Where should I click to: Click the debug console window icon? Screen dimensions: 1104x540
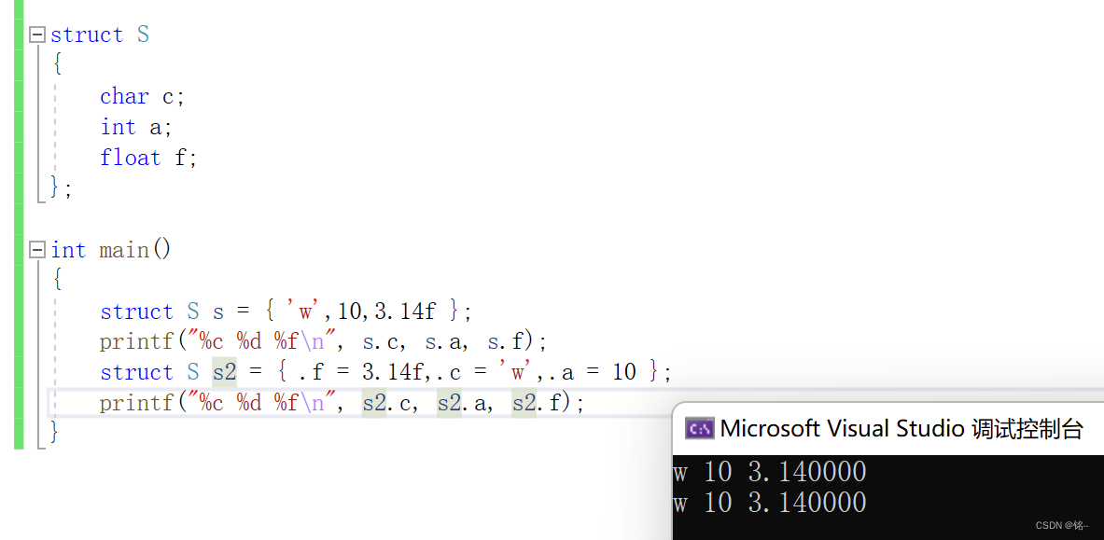699,428
